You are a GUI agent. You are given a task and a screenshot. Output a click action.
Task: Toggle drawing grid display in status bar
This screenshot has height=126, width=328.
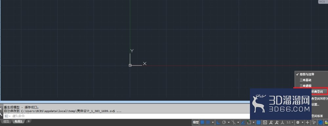(202, 122)
